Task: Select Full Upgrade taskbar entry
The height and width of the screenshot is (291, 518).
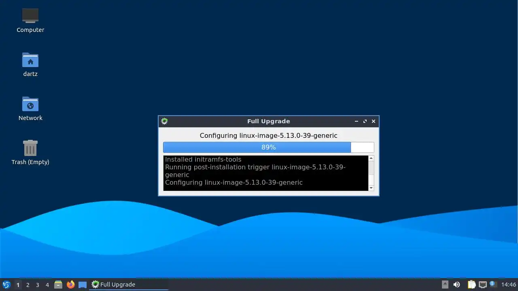Action: click(129, 285)
